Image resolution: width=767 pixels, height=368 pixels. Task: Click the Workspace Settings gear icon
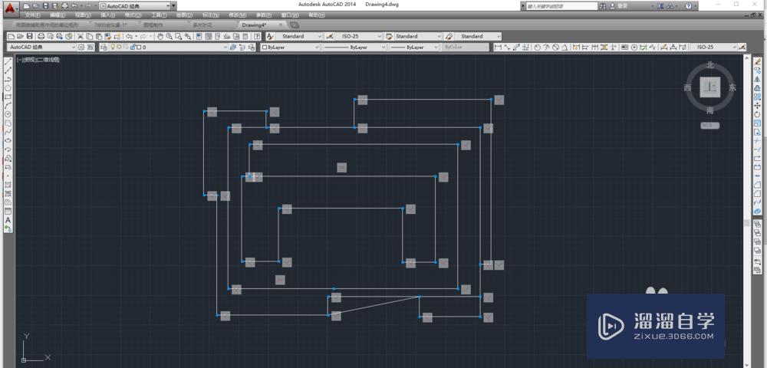[x=81, y=48]
